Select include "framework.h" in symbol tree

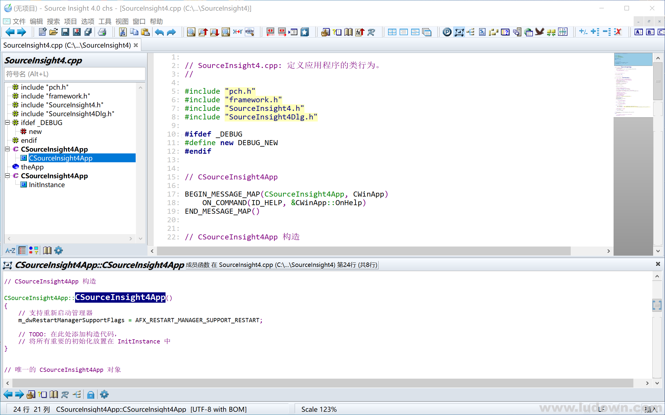[x=56, y=96]
